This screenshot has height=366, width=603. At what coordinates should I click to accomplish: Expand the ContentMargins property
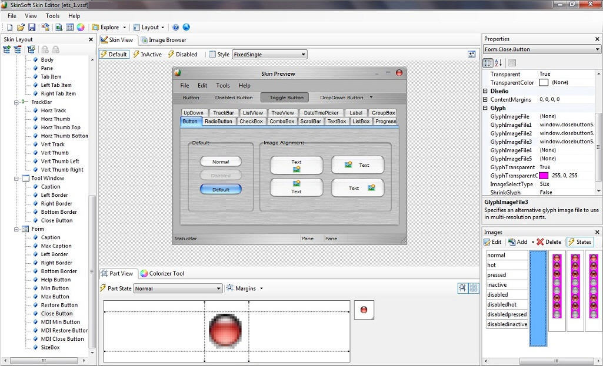[485, 99]
